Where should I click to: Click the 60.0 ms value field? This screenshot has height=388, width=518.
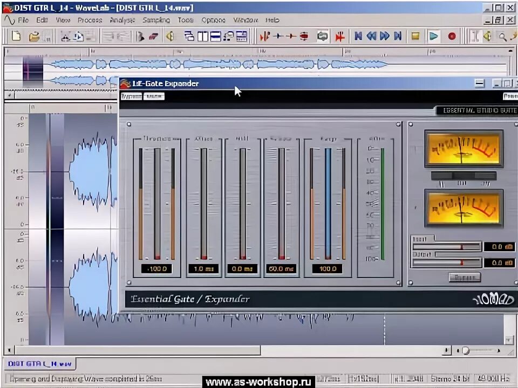281,268
